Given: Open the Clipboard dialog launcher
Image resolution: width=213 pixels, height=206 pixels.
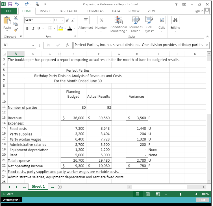Looking at the screenshot, I should pyautogui.click(x=21, y=36).
